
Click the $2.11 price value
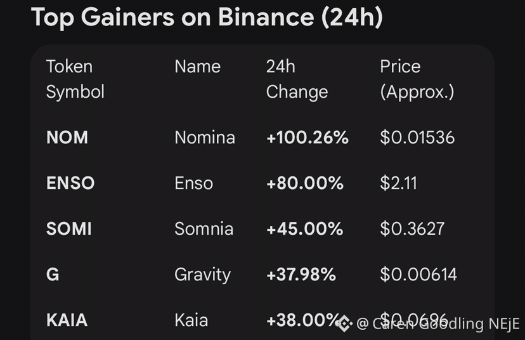398,183
